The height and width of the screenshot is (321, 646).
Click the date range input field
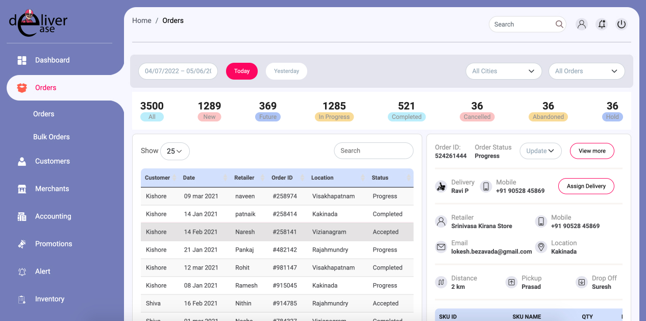click(178, 71)
